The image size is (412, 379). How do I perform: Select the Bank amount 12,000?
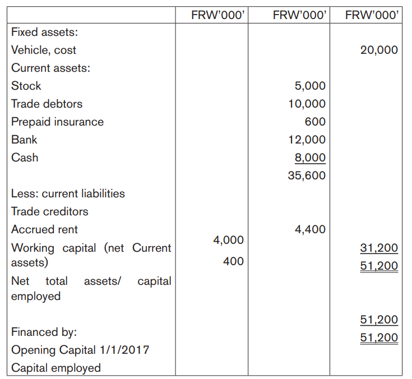307,140
